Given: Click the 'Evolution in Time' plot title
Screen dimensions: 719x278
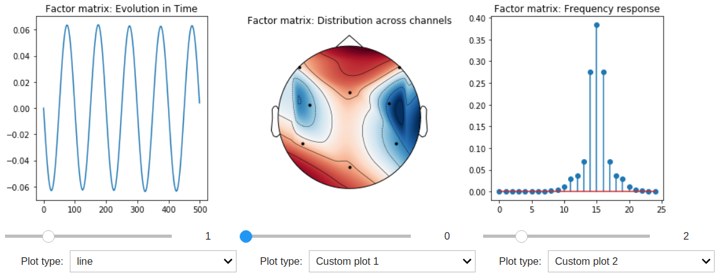Looking at the screenshot, I should [121, 9].
